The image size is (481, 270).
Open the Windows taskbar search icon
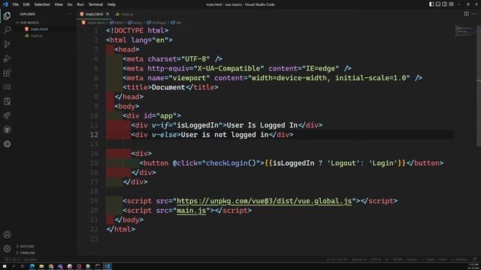[14, 266]
